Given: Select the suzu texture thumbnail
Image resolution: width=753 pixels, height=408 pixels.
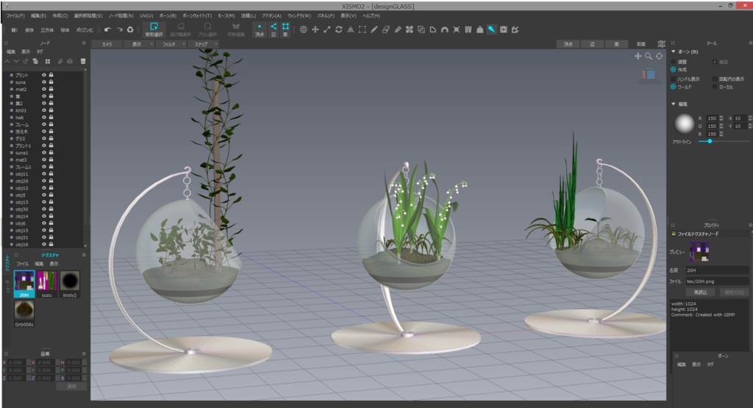Looking at the screenshot, I should [47, 282].
